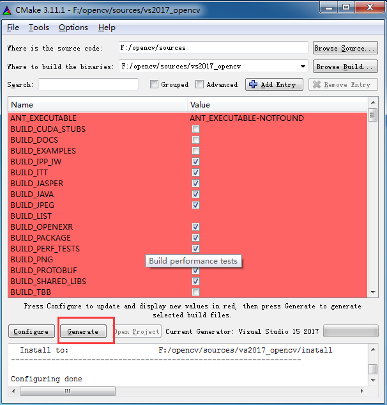Select the BUILD_PROTOBUF entry name

point(44,270)
